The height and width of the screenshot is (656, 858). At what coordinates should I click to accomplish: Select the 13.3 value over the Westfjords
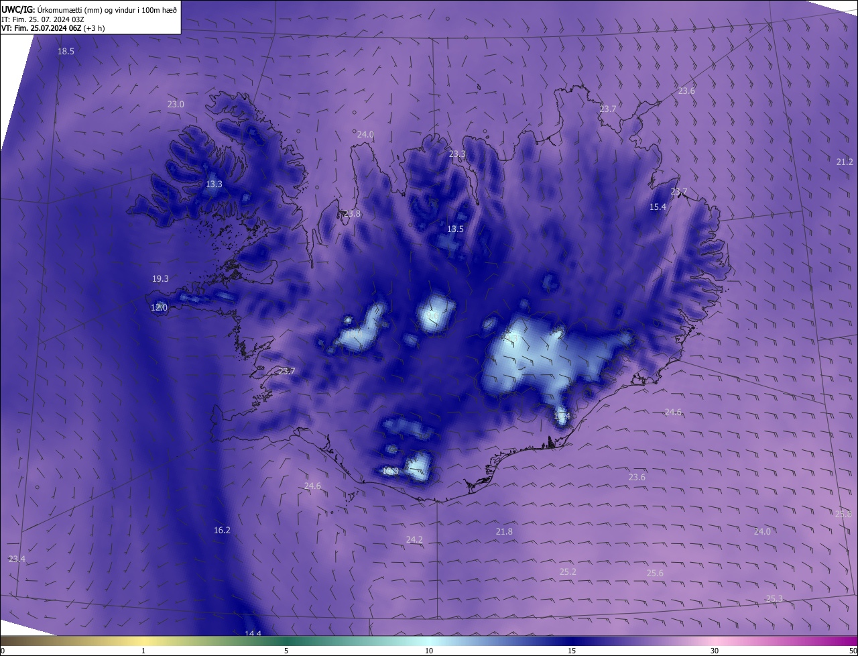(214, 184)
